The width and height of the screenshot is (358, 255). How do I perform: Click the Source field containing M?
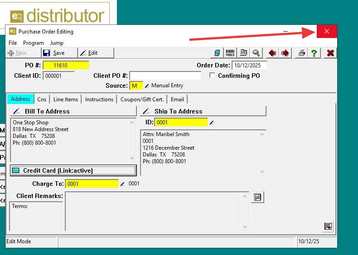(136, 86)
